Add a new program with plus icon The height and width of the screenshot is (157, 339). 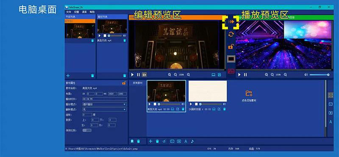pyautogui.click(x=68, y=76)
